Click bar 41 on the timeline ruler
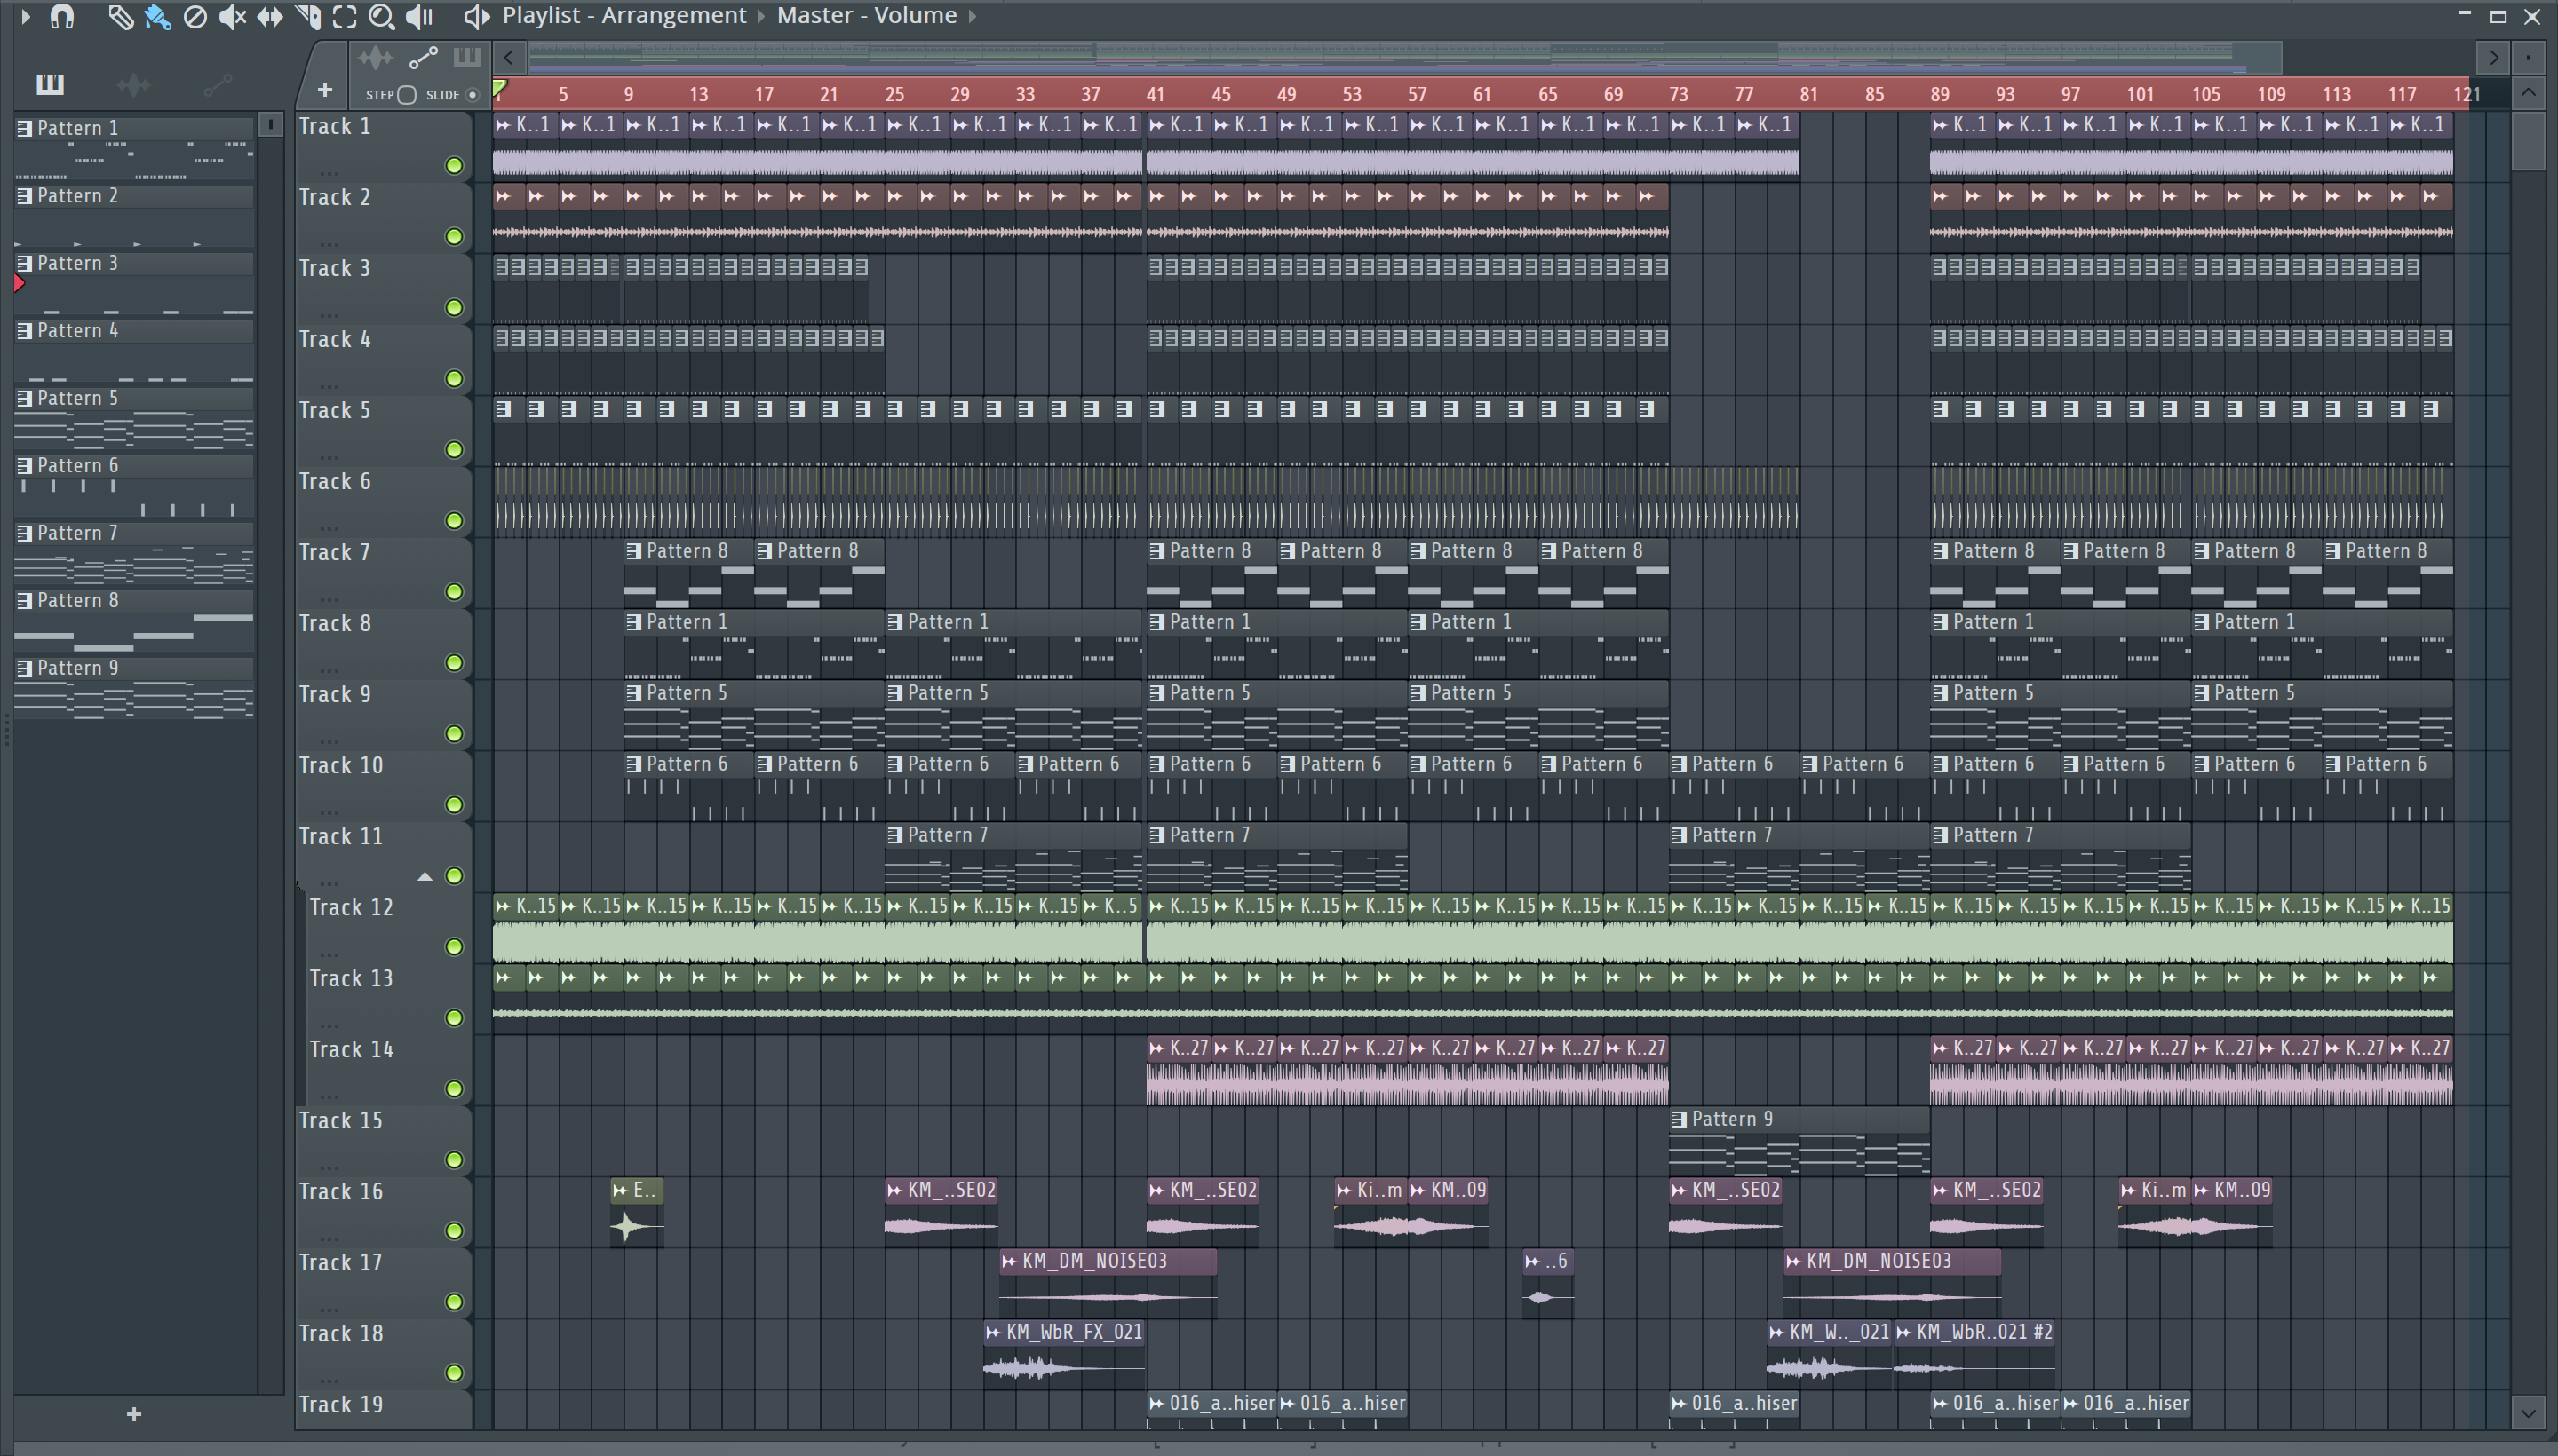Viewport: 2558px width, 1456px height. (x=1156, y=95)
